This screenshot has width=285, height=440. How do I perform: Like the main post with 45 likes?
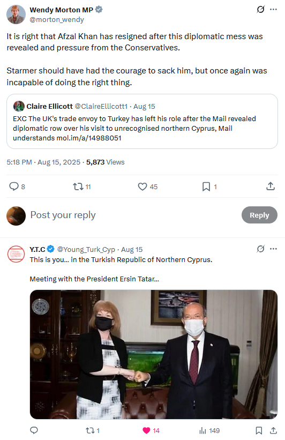[x=147, y=187]
